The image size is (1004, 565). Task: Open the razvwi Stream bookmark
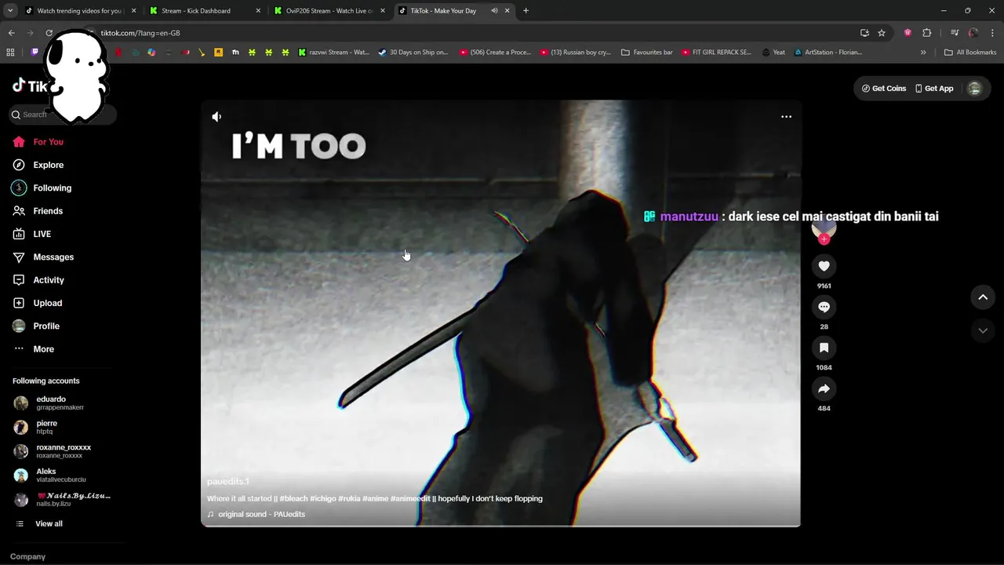click(x=333, y=53)
